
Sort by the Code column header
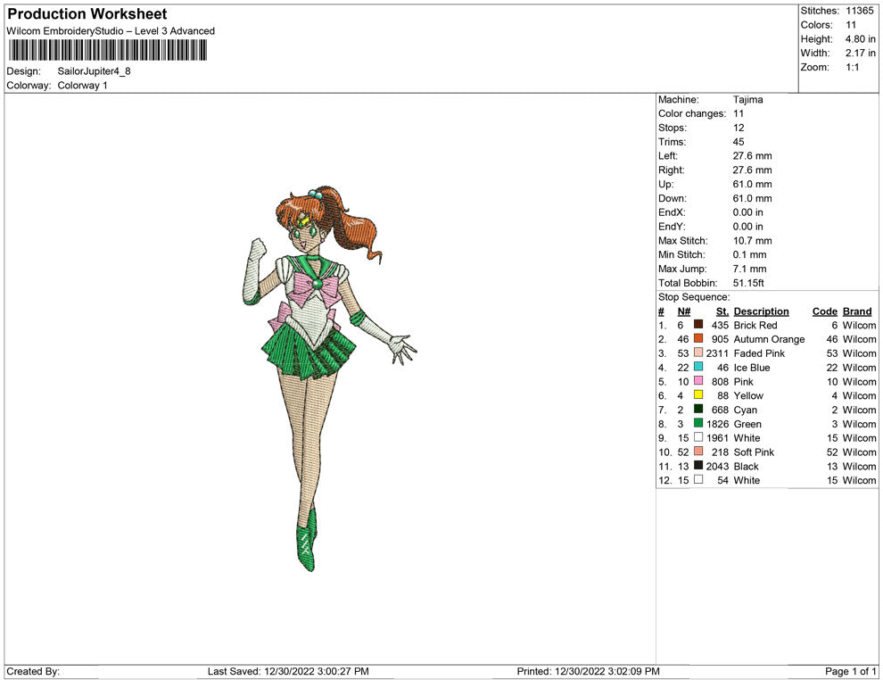(824, 311)
